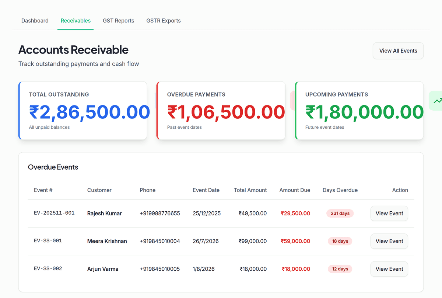Click the Overdue Events heading
This screenshot has height=298, width=442.
53,167
